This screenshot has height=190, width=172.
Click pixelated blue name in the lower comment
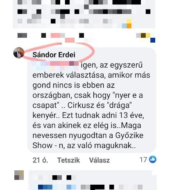pyautogui.click(x=45, y=187)
